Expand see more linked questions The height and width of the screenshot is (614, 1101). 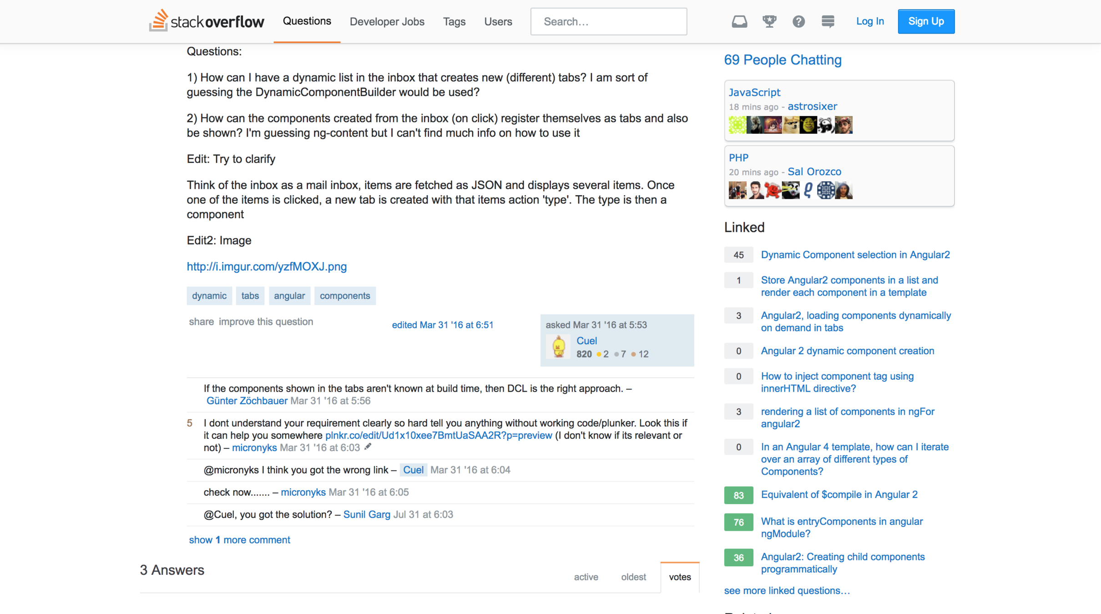coord(787,590)
